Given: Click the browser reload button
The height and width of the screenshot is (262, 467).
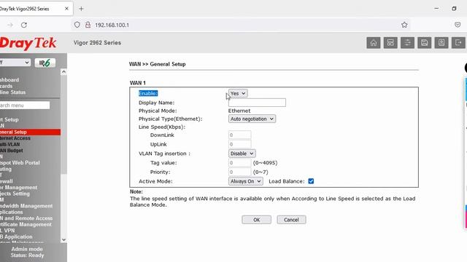Looking at the screenshot, I should [x=24, y=25].
